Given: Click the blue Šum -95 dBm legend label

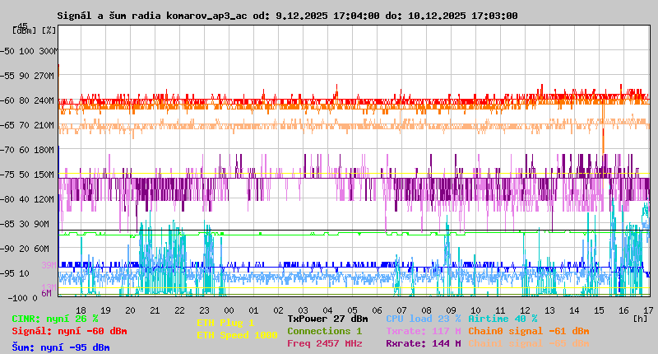Looking at the screenshot, I should pyautogui.click(x=61, y=347).
